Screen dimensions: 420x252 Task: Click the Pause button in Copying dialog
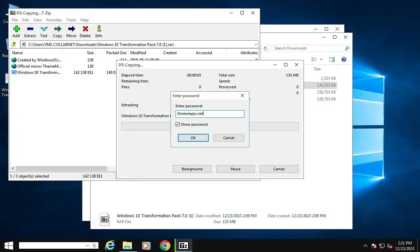tap(236, 169)
